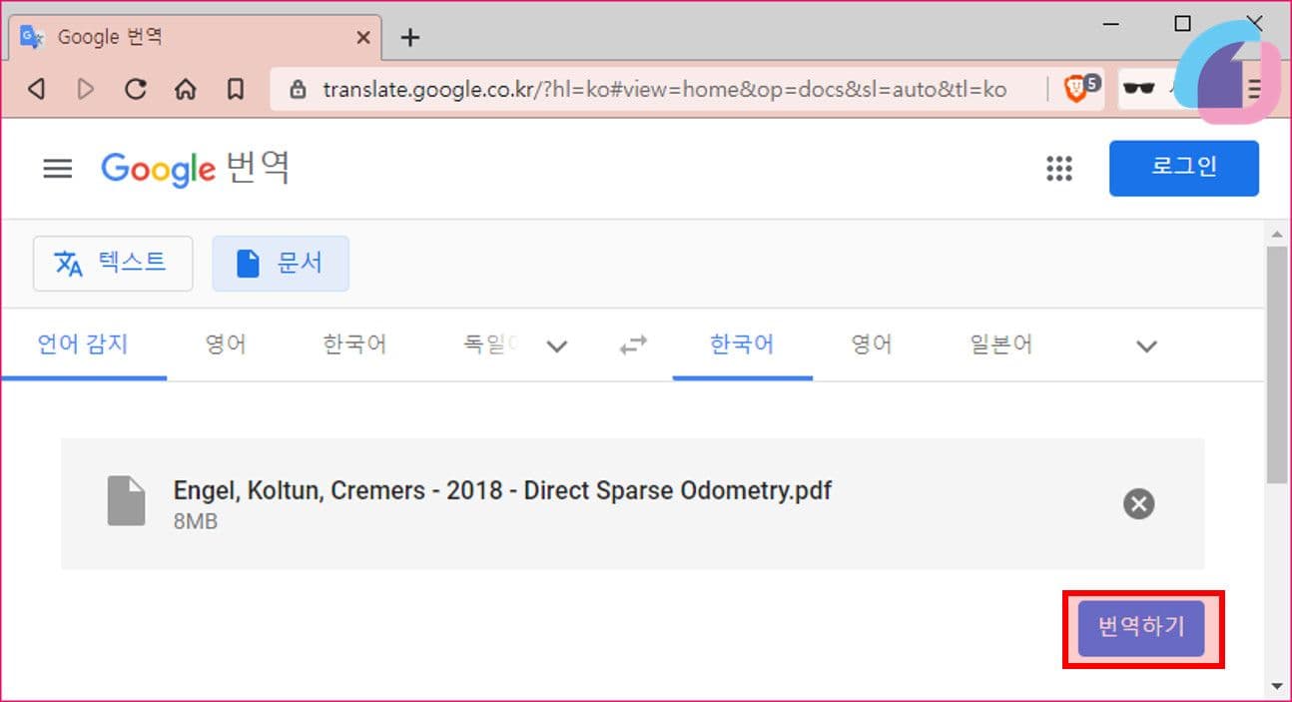The width and height of the screenshot is (1292, 702).
Task: Click the browser forward arrow
Action: pos(86,90)
